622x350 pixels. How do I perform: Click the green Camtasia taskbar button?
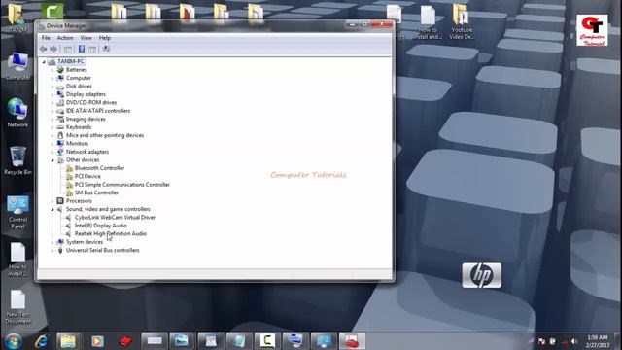tap(267, 341)
